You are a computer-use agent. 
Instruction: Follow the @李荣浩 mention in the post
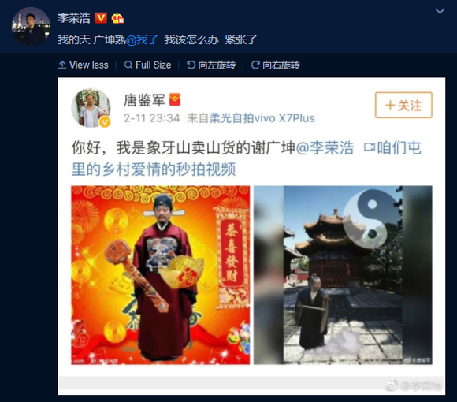click(325, 148)
